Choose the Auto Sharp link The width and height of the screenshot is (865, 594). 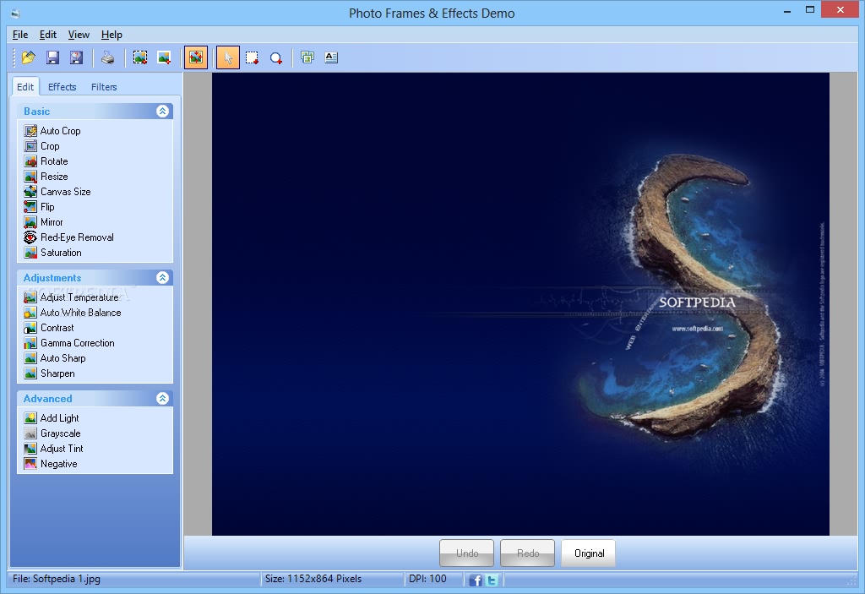point(63,358)
